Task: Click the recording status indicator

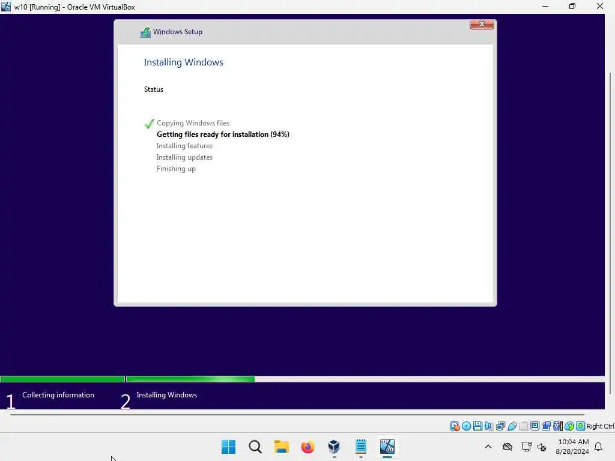Action: 547,426
